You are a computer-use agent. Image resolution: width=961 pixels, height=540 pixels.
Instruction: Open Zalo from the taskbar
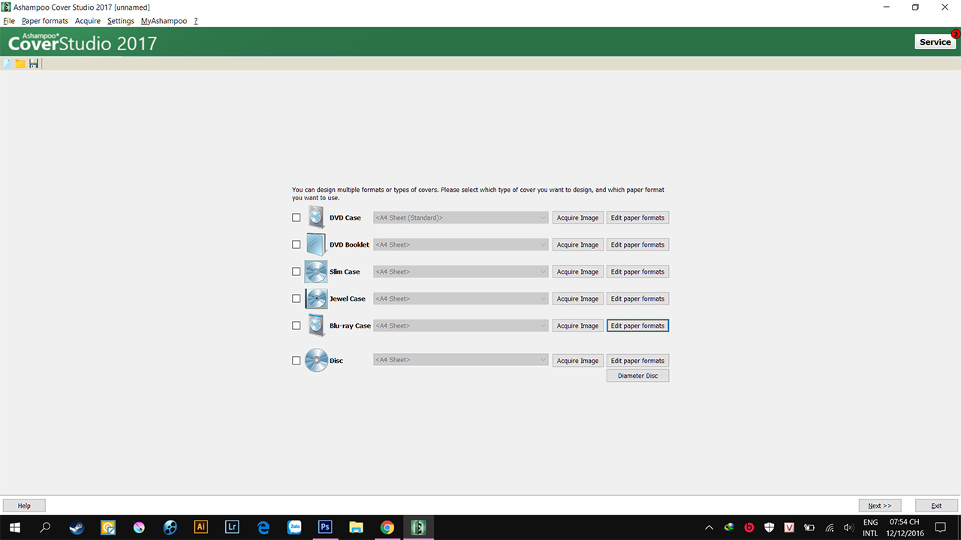click(x=294, y=527)
